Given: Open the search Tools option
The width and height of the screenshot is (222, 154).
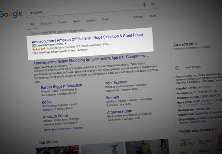Looking at the screenshot, I should click(153, 16).
